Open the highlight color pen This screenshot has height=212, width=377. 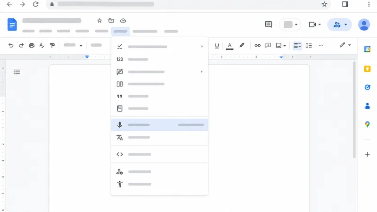tap(242, 45)
